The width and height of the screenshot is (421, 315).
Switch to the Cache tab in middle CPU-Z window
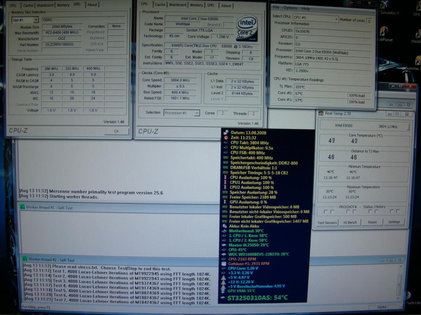[x=160, y=5]
